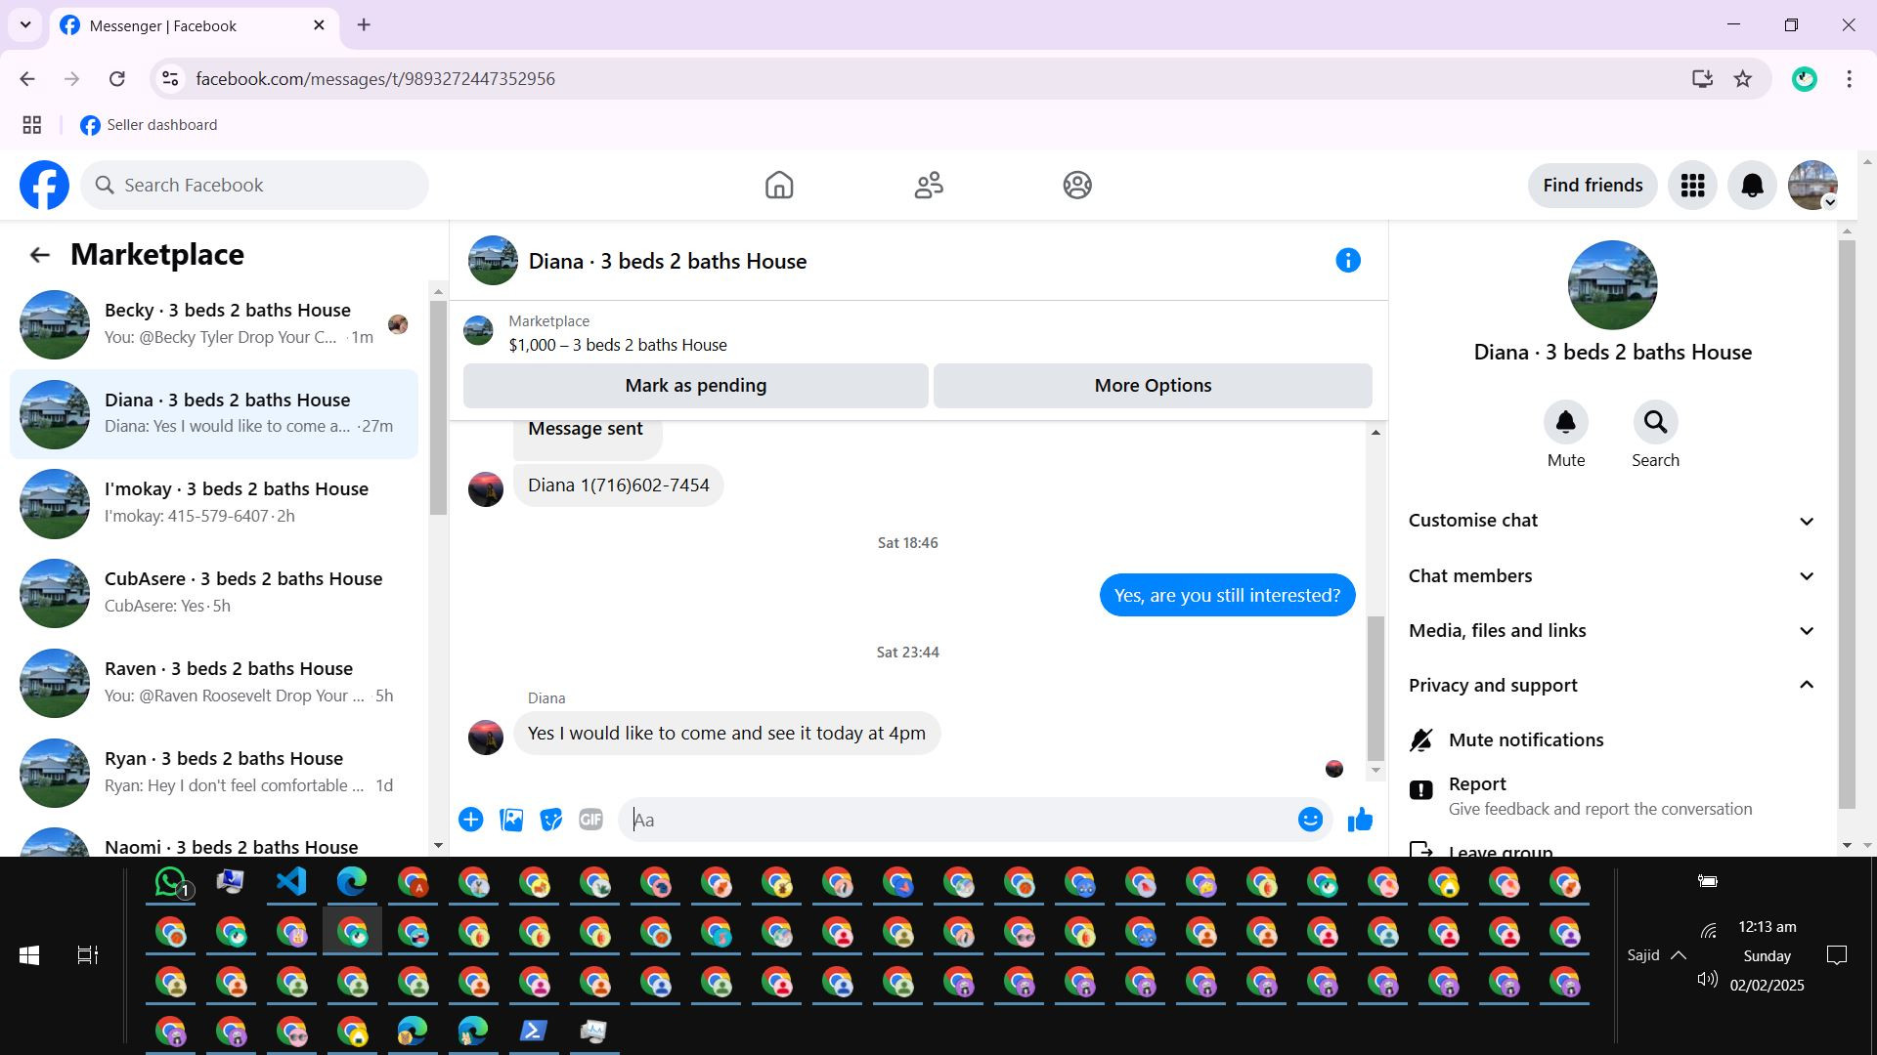Open more actions plus icon

tap(471, 820)
